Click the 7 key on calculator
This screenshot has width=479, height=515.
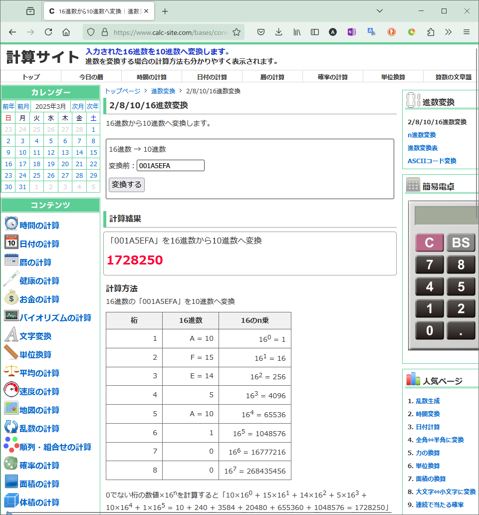coord(430,264)
